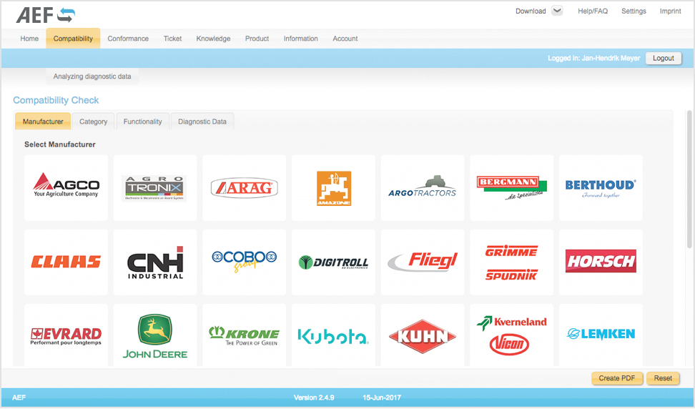This screenshot has height=409, width=695.
Task: Select the CNH Industrial logo
Action: [x=155, y=262]
